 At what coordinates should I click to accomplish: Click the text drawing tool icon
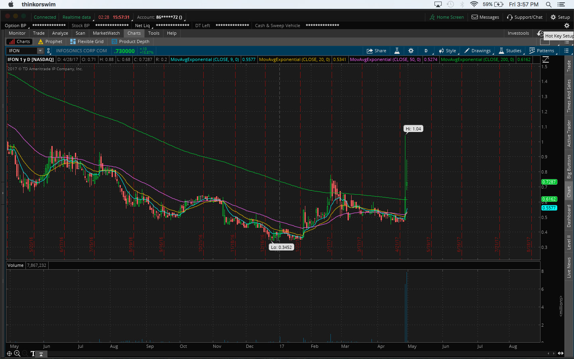[33, 353]
